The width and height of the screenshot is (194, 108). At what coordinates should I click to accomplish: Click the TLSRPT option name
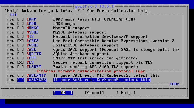click(34, 67)
